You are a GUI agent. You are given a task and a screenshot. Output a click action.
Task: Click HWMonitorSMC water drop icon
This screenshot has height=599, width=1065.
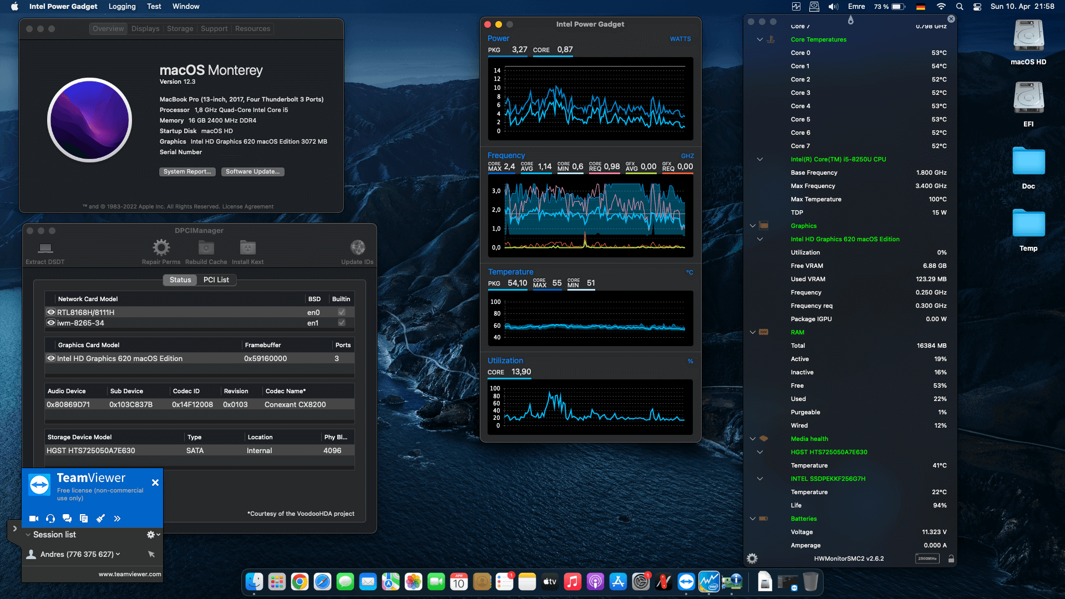[x=851, y=20]
